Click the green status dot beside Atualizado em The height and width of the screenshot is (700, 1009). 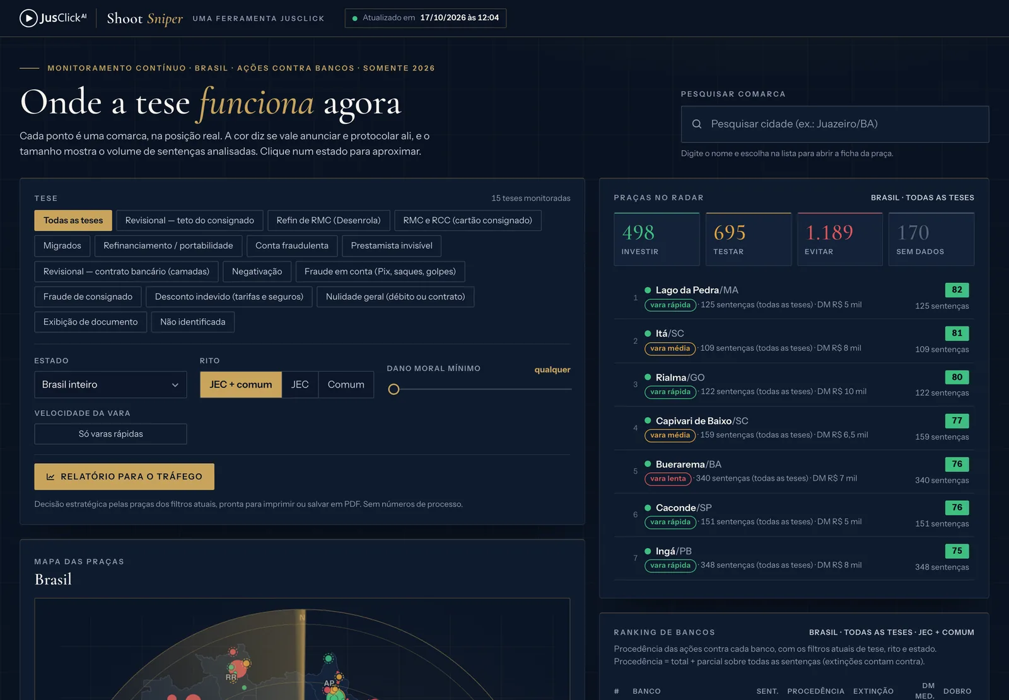pos(355,18)
